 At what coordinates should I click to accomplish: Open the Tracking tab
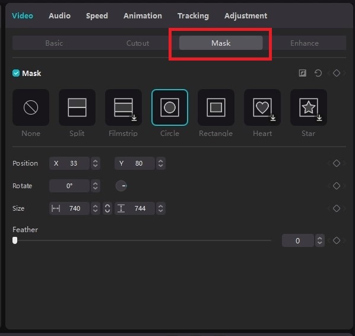pos(193,16)
